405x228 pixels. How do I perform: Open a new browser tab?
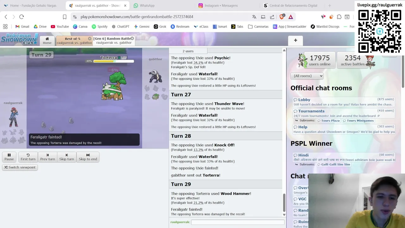coord(329,5)
